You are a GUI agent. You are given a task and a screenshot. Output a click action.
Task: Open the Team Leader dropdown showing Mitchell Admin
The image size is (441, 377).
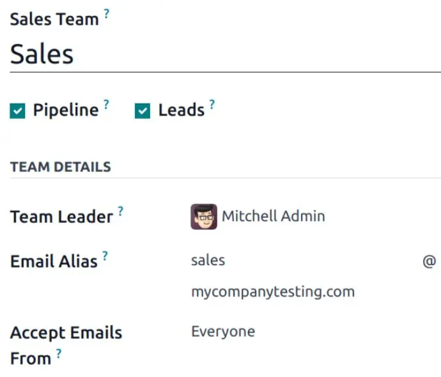(316, 217)
